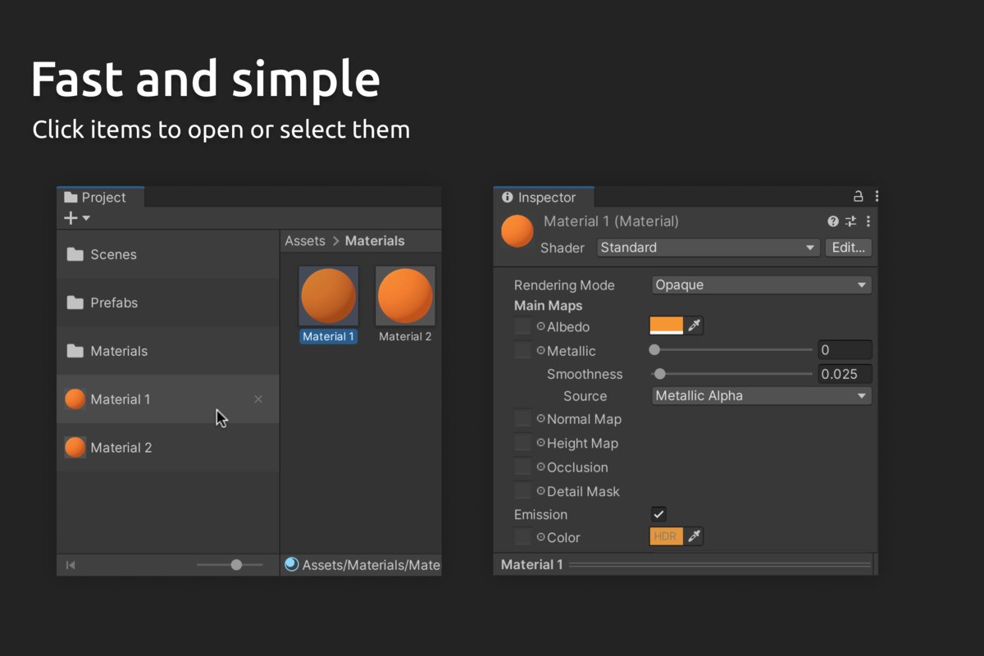984x656 pixels.
Task: Select the Material 2 favorite row
Action: click(167, 448)
